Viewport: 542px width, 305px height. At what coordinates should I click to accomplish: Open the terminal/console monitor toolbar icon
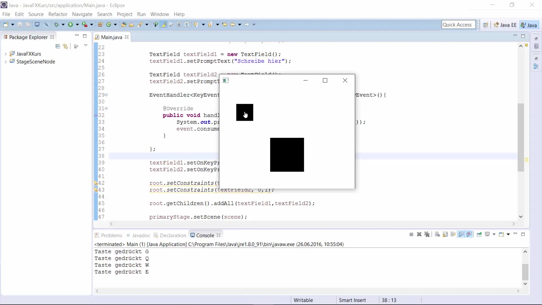tap(37, 25)
